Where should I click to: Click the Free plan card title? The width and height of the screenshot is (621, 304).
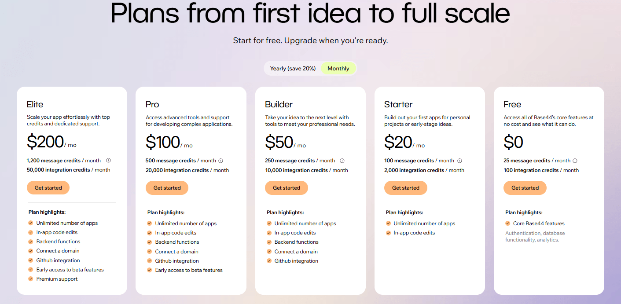512,104
